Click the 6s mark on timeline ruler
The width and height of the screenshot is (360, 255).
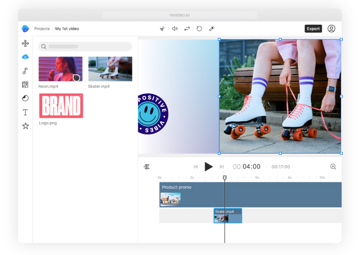tap(257, 178)
